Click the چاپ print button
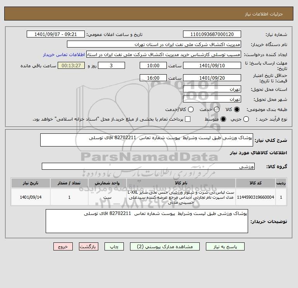The image size is (298, 288). pyautogui.click(x=114, y=246)
